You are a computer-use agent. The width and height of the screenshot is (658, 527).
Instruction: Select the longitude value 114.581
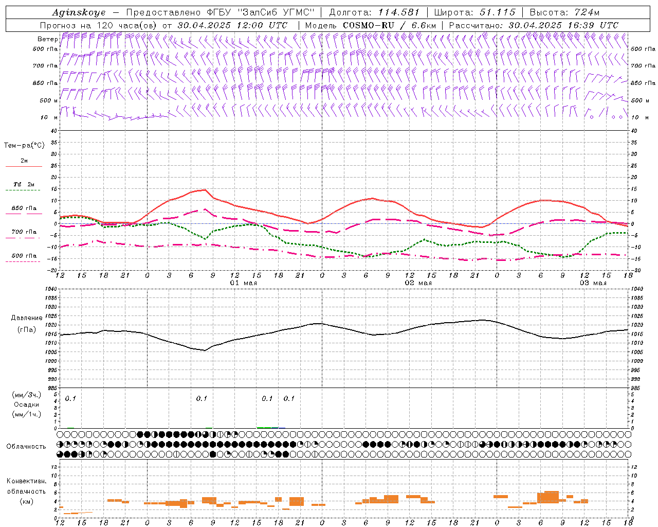[x=399, y=12]
